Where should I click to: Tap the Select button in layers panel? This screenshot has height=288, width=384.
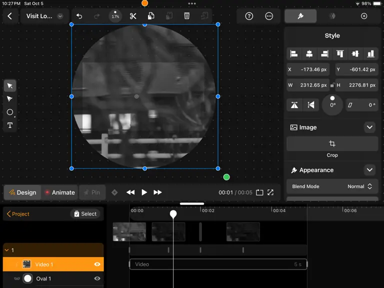tap(85, 214)
